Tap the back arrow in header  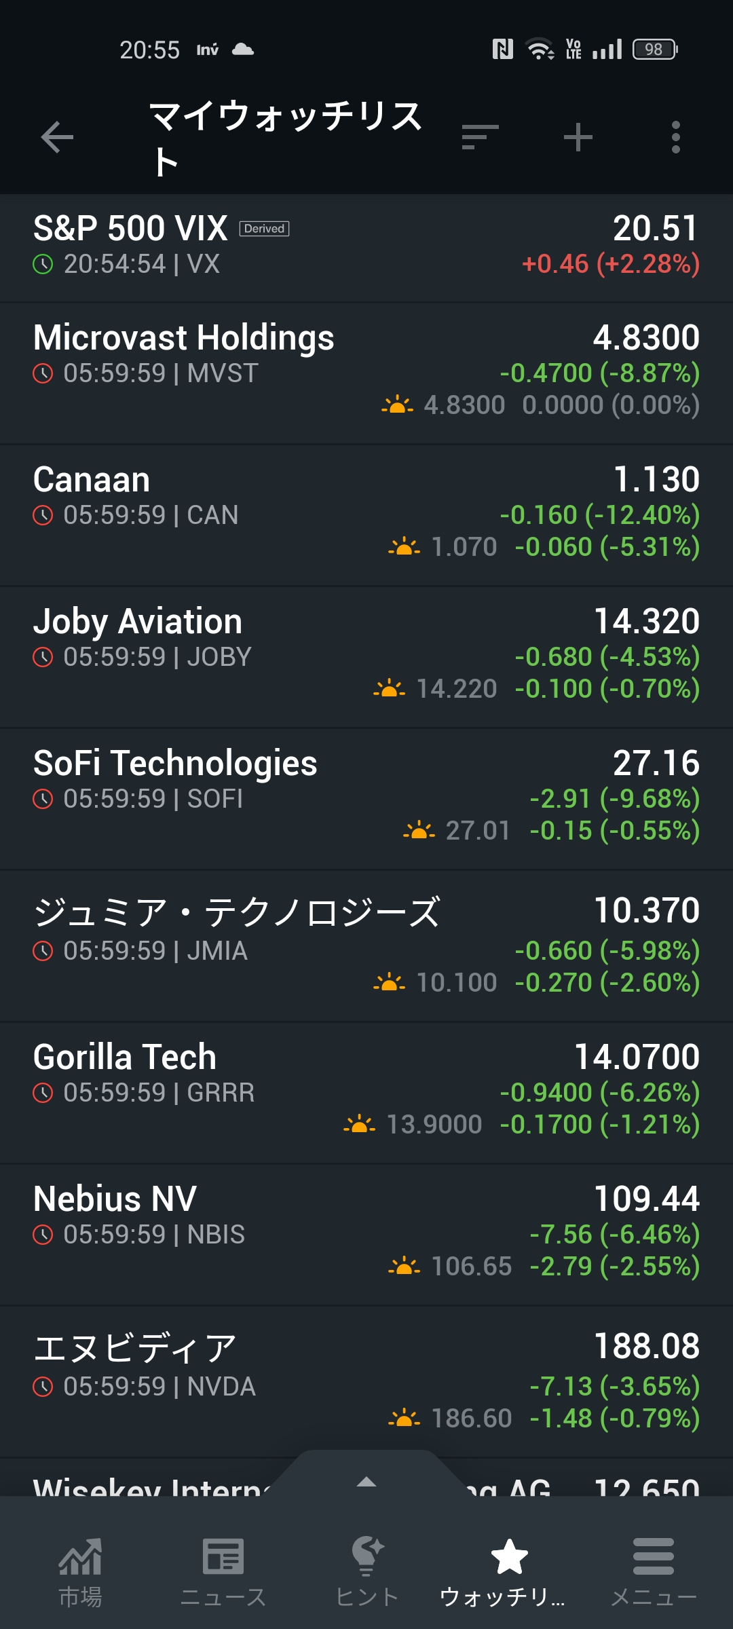coord(57,138)
